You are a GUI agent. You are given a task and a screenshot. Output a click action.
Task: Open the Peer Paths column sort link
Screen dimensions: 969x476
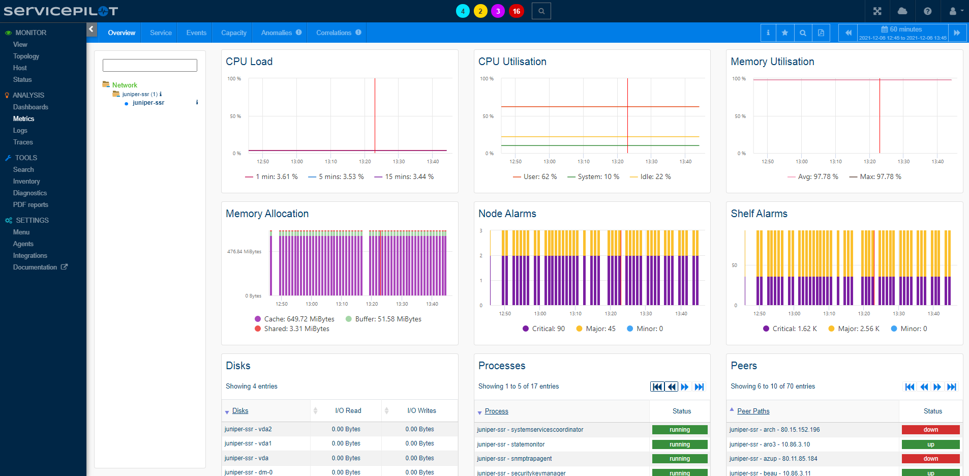pyautogui.click(x=753, y=411)
